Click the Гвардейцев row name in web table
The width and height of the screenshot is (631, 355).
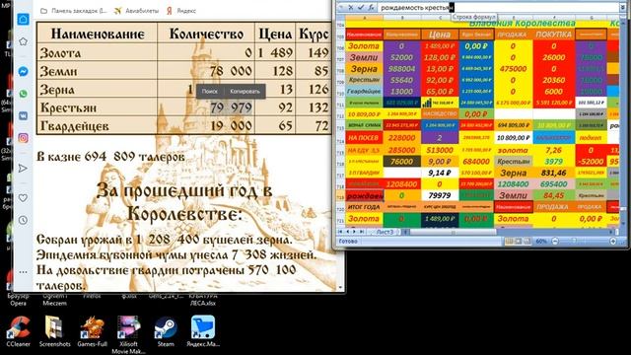coord(75,126)
